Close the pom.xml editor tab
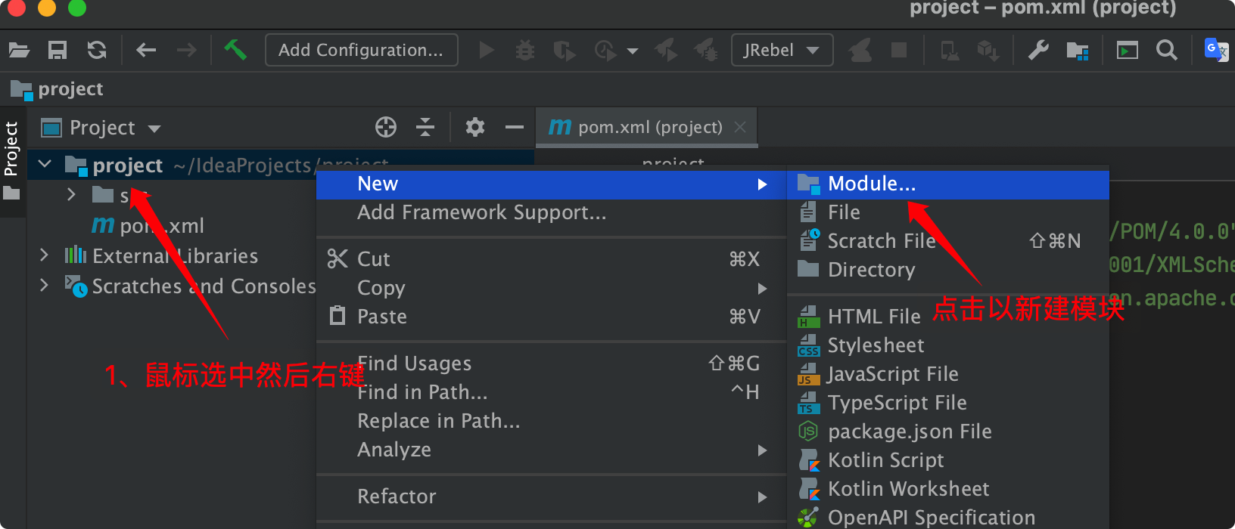The image size is (1235, 529). pyautogui.click(x=740, y=127)
